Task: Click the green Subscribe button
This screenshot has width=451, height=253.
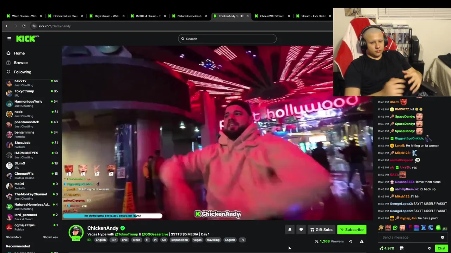Action: point(352,229)
